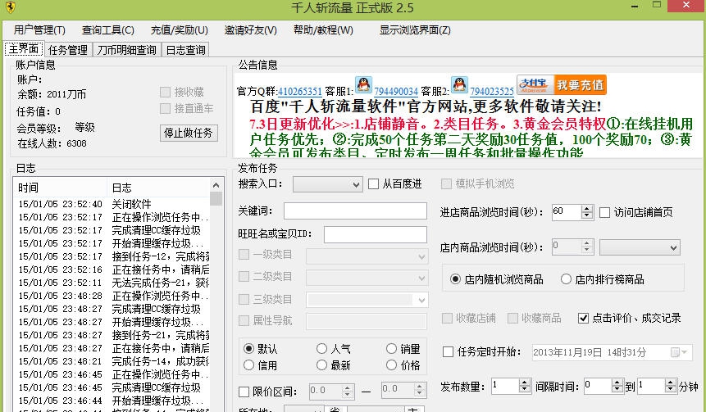Click the QQ penguin icon for 客服1

363,84
